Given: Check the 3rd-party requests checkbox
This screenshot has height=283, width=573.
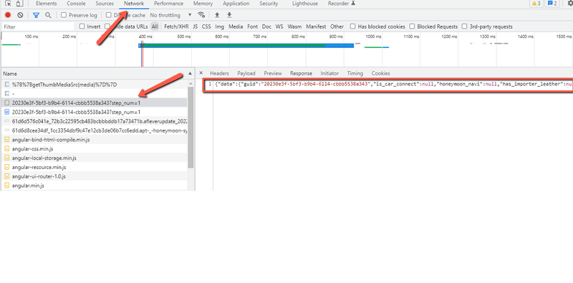Looking at the screenshot, I should [464, 27].
